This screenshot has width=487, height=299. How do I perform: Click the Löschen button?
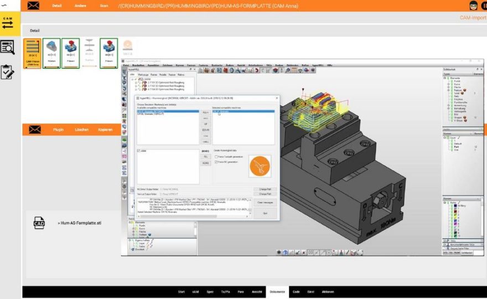pos(82,130)
